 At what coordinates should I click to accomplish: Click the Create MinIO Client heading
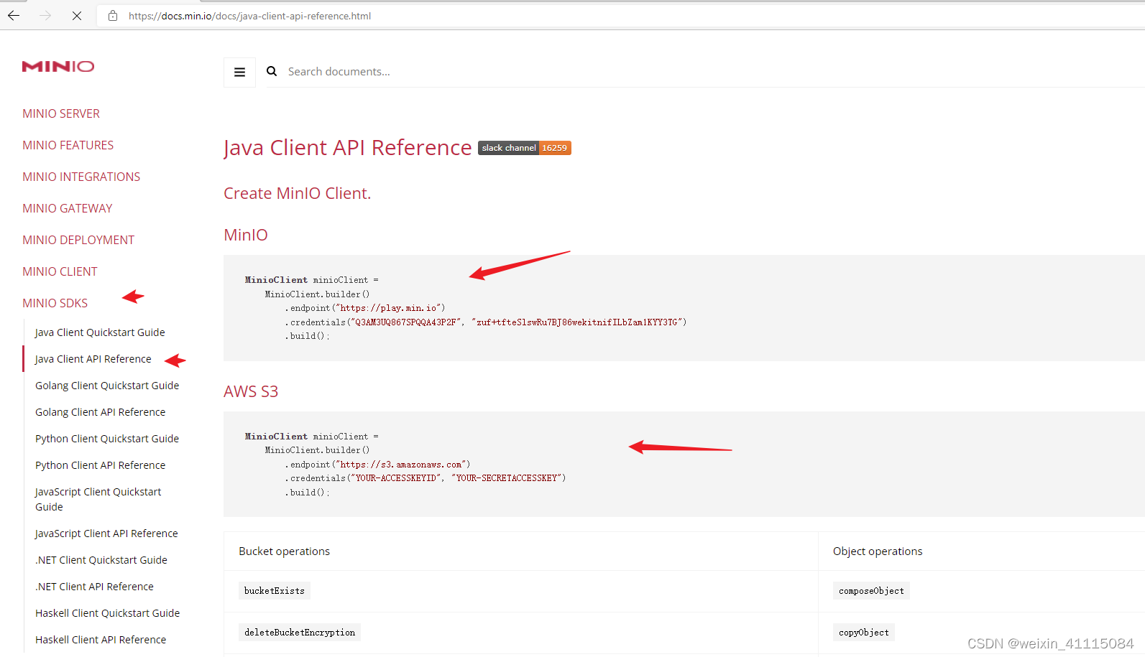(x=298, y=193)
